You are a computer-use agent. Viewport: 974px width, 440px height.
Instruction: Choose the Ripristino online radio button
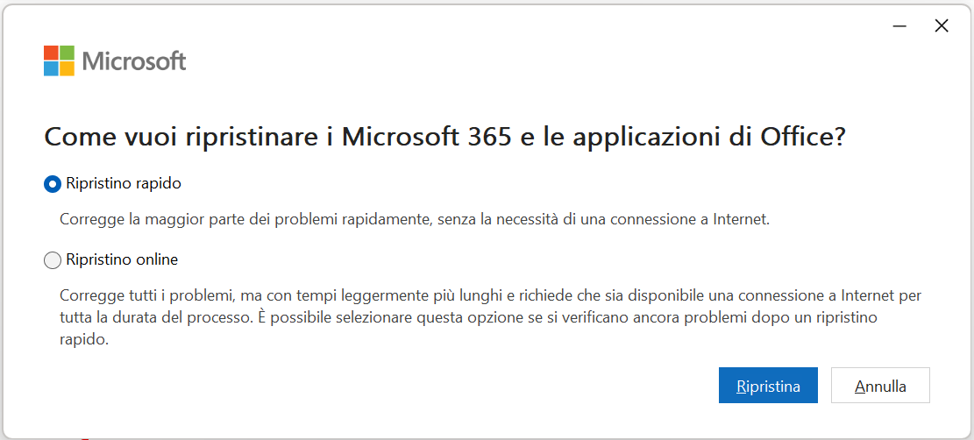(53, 259)
